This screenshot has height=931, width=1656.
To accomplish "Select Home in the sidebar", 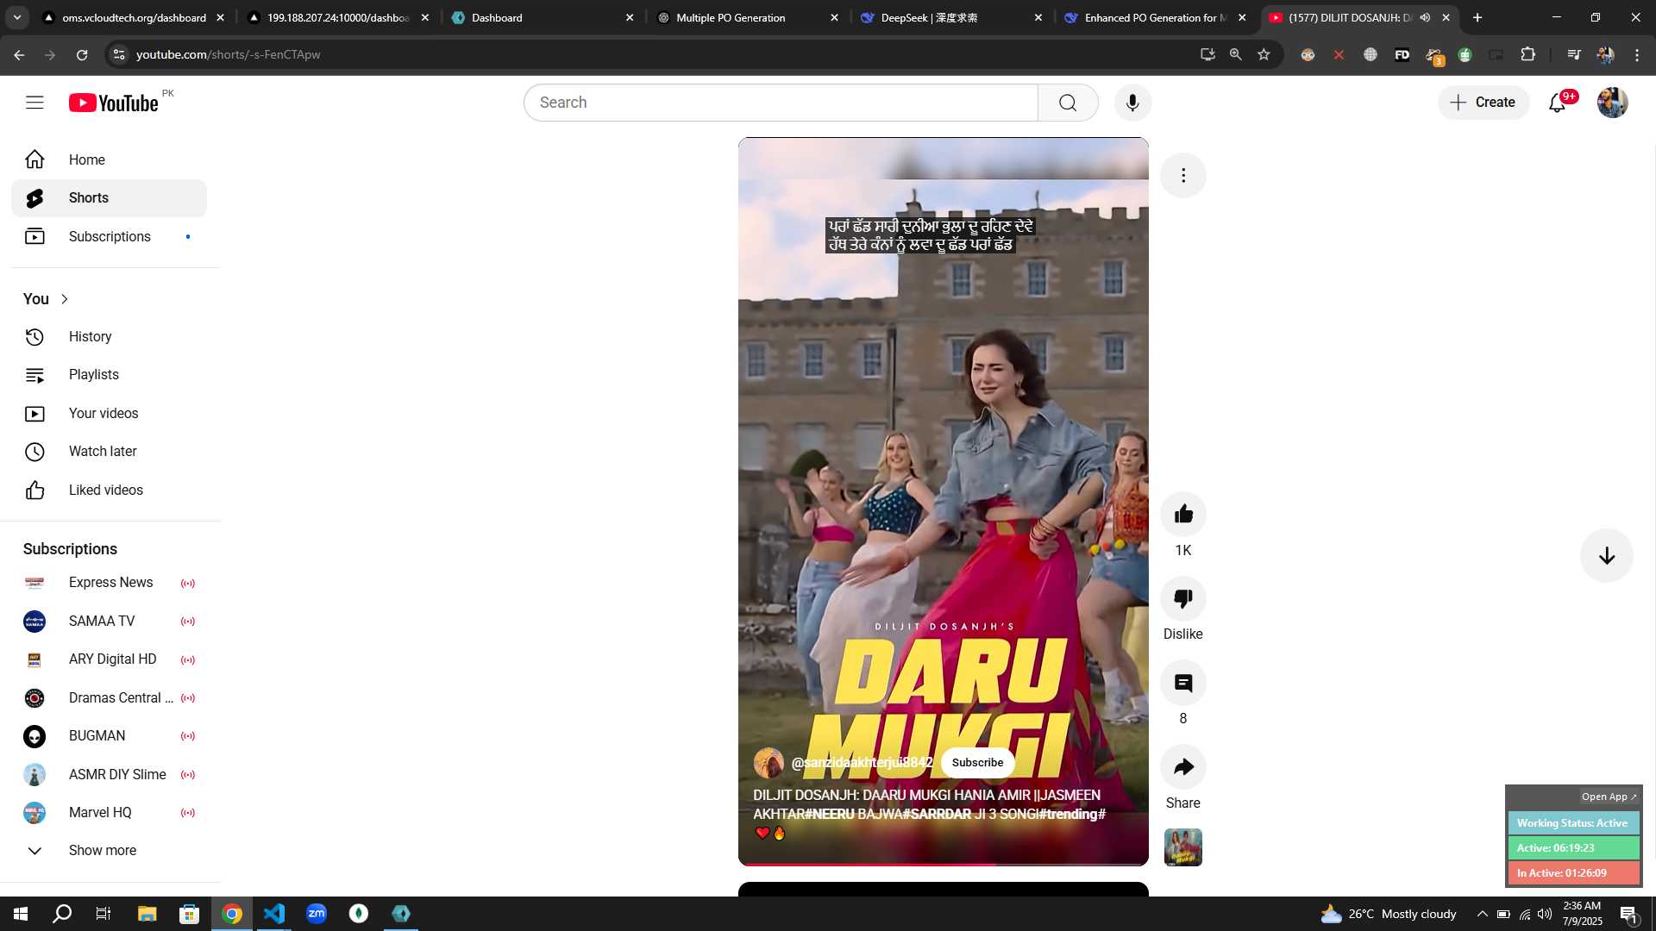I will 110,160.
